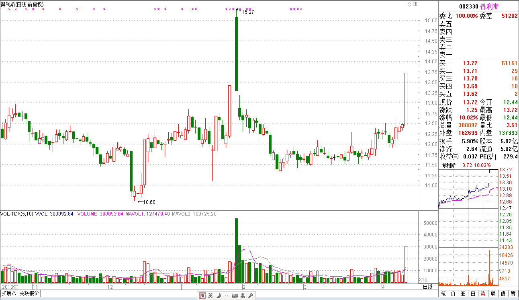Click the 买五 price 13.62
519x300 pixels.
pos(470,94)
